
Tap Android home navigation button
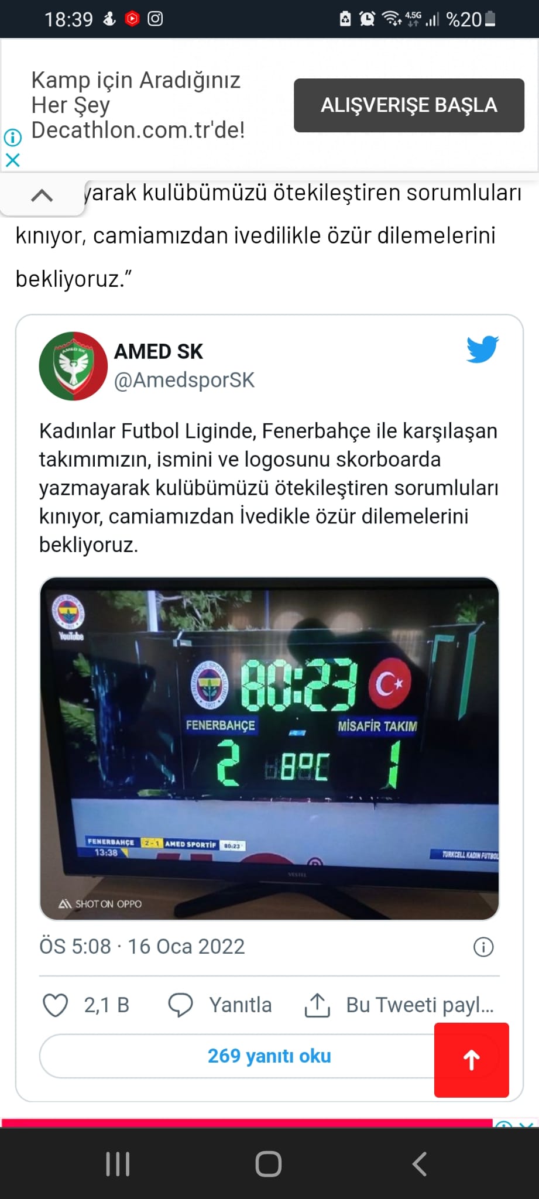pyautogui.click(x=269, y=1164)
